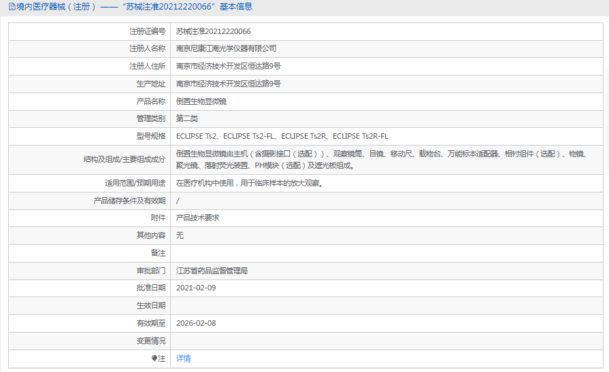Click the 其他内容 label
Viewport: 609px width, 372px height.
click(150, 235)
